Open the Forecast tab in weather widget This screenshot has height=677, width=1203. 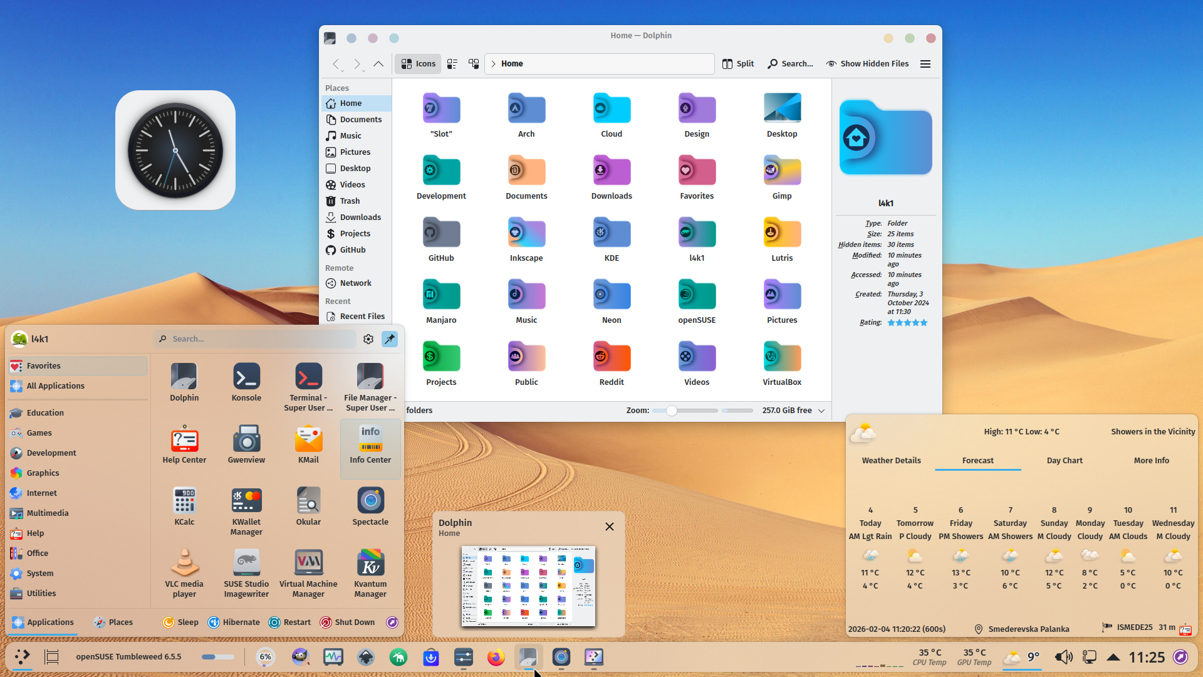click(978, 461)
